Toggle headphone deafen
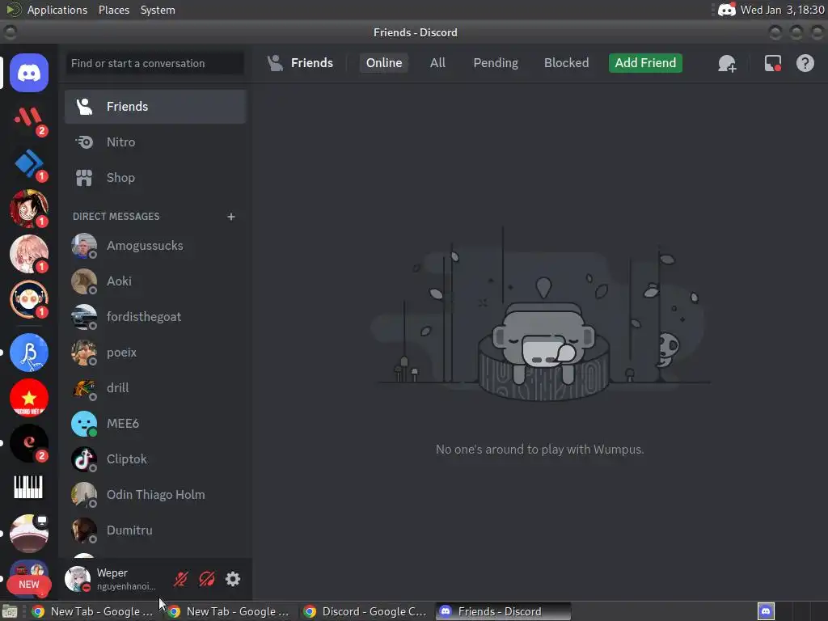This screenshot has width=828, height=621. pos(206,579)
